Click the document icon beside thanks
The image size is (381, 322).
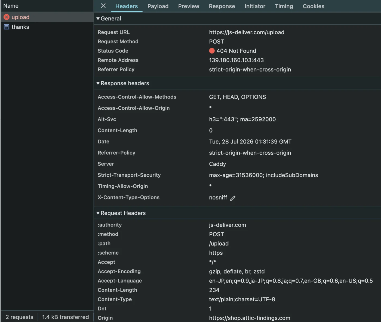tap(7, 27)
